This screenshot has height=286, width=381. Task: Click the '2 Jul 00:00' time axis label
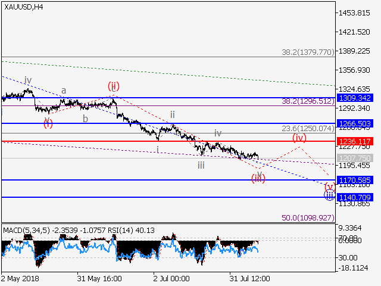[x=171, y=278]
